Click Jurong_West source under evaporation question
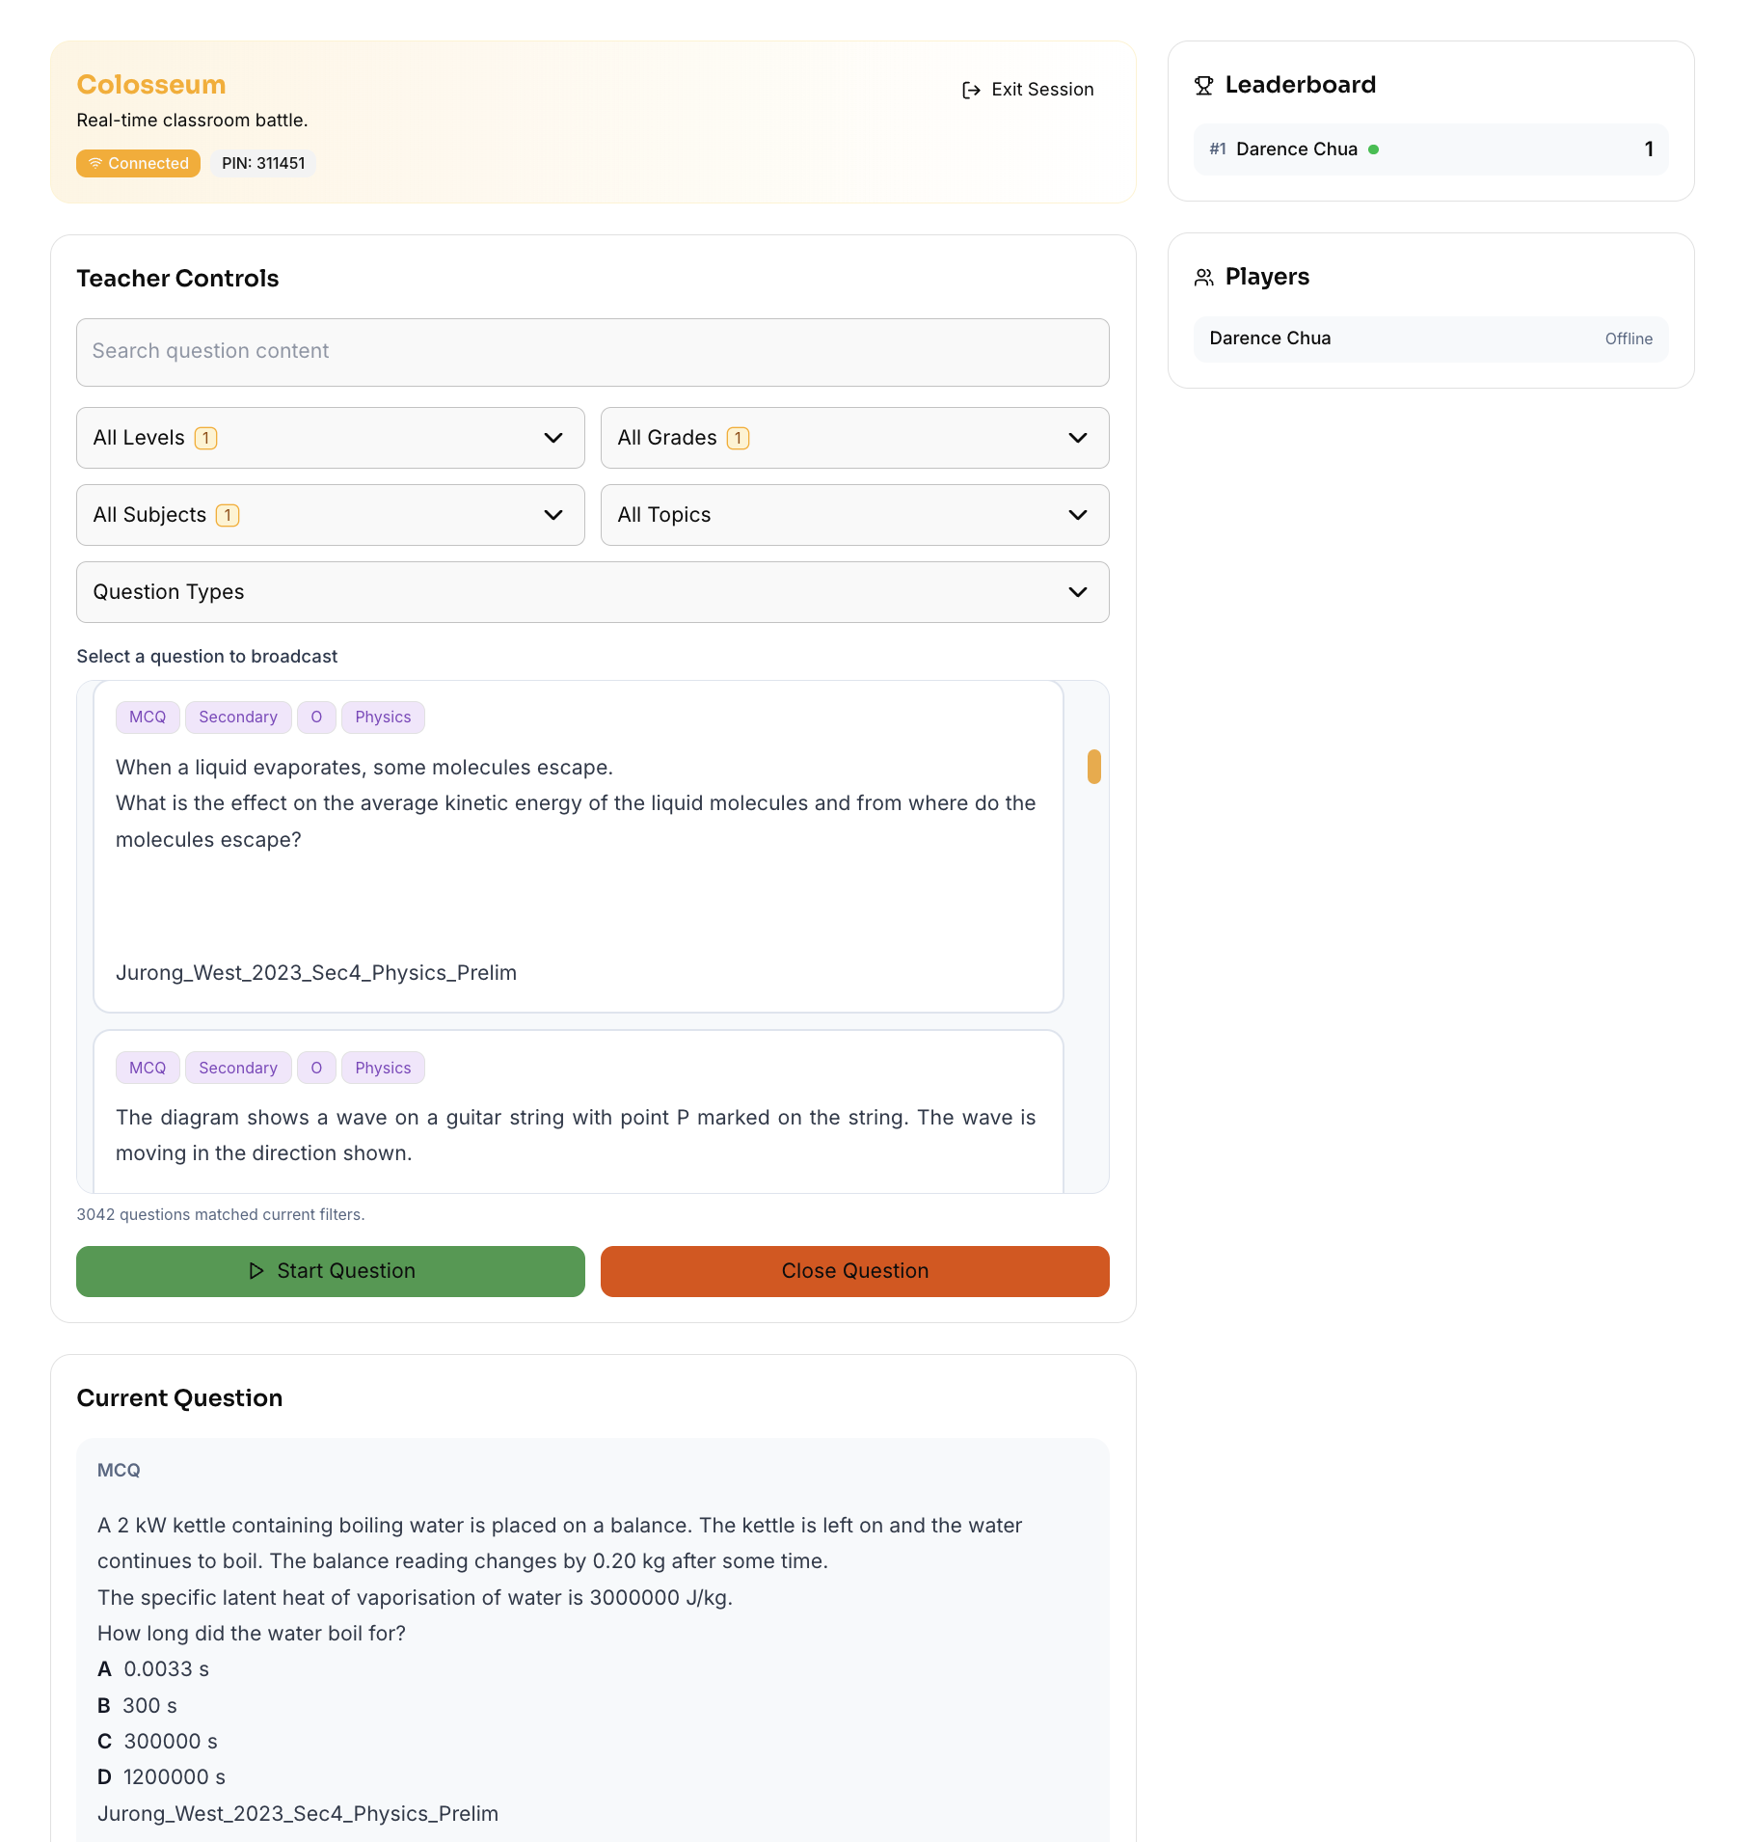 tap(316, 972)
